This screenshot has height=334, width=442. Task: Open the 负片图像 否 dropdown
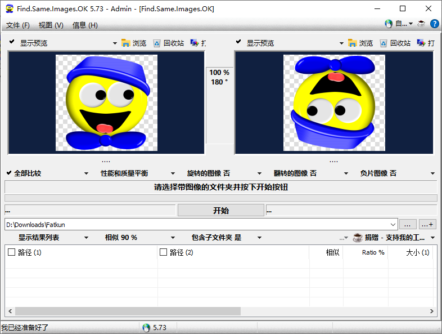(432, 173)
